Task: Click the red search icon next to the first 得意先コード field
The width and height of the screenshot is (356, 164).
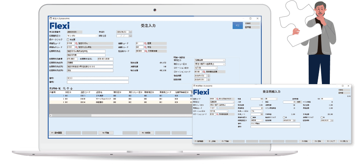Action: click(x=76, y=43)
